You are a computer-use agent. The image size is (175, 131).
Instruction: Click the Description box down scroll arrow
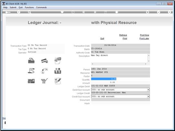[x=148, y=61]
